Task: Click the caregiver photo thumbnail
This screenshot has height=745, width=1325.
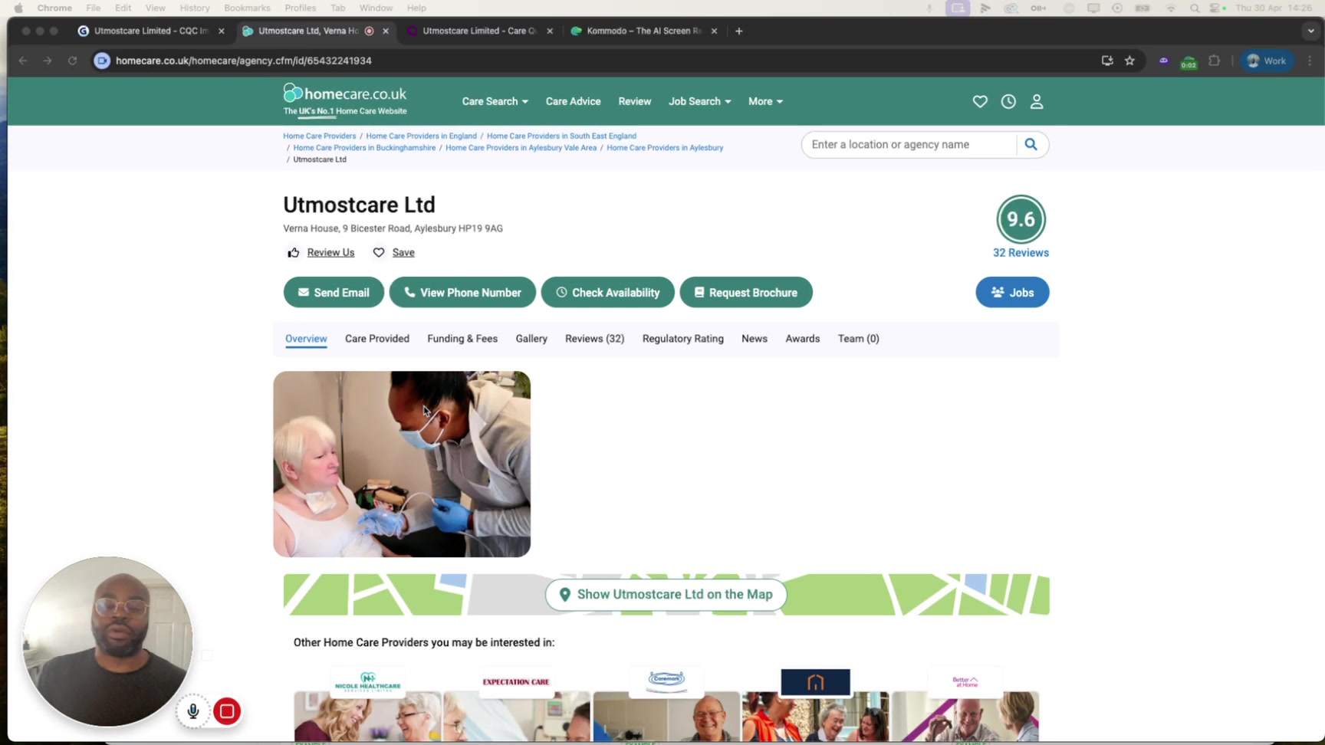Action: [402, 464]
